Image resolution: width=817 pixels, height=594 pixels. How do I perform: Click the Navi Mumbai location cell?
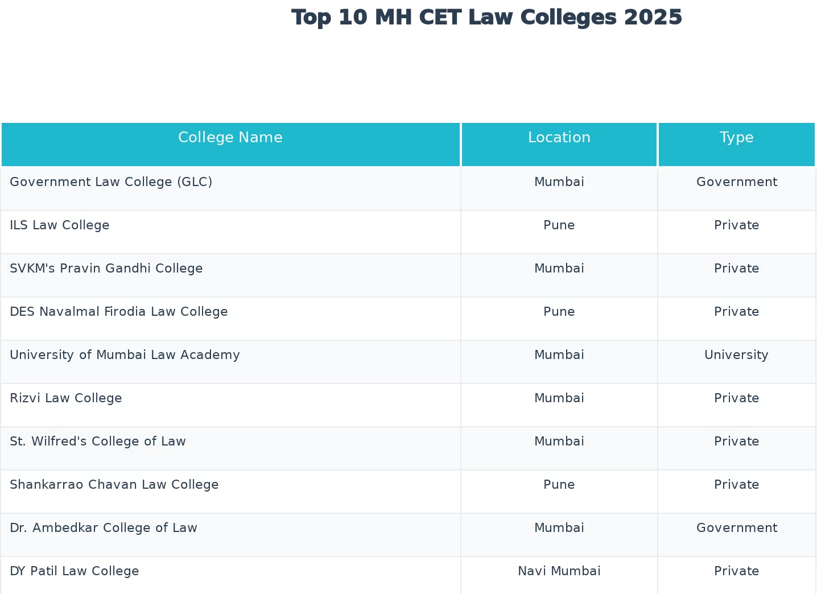click(559, 571)
